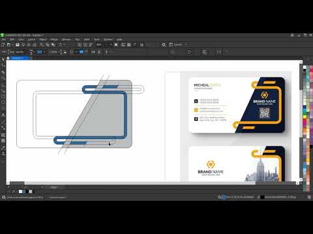The width and height of the screenshot is (313, 234).
Task: Open the zoom level dropdown
Action: [111, 45]
